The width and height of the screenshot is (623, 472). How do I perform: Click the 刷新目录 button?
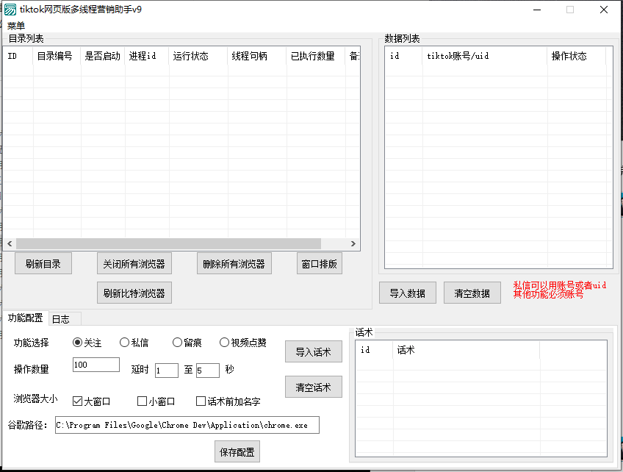(x=43, y=264)
